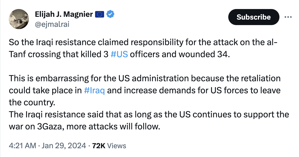The width and height of the screenshot is (299, 157).
Task: Click the EU flag emoji beside the name
Action: 100,14
